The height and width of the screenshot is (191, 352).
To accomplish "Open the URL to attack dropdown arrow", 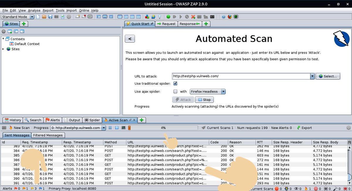I will [x=312, y=76].
